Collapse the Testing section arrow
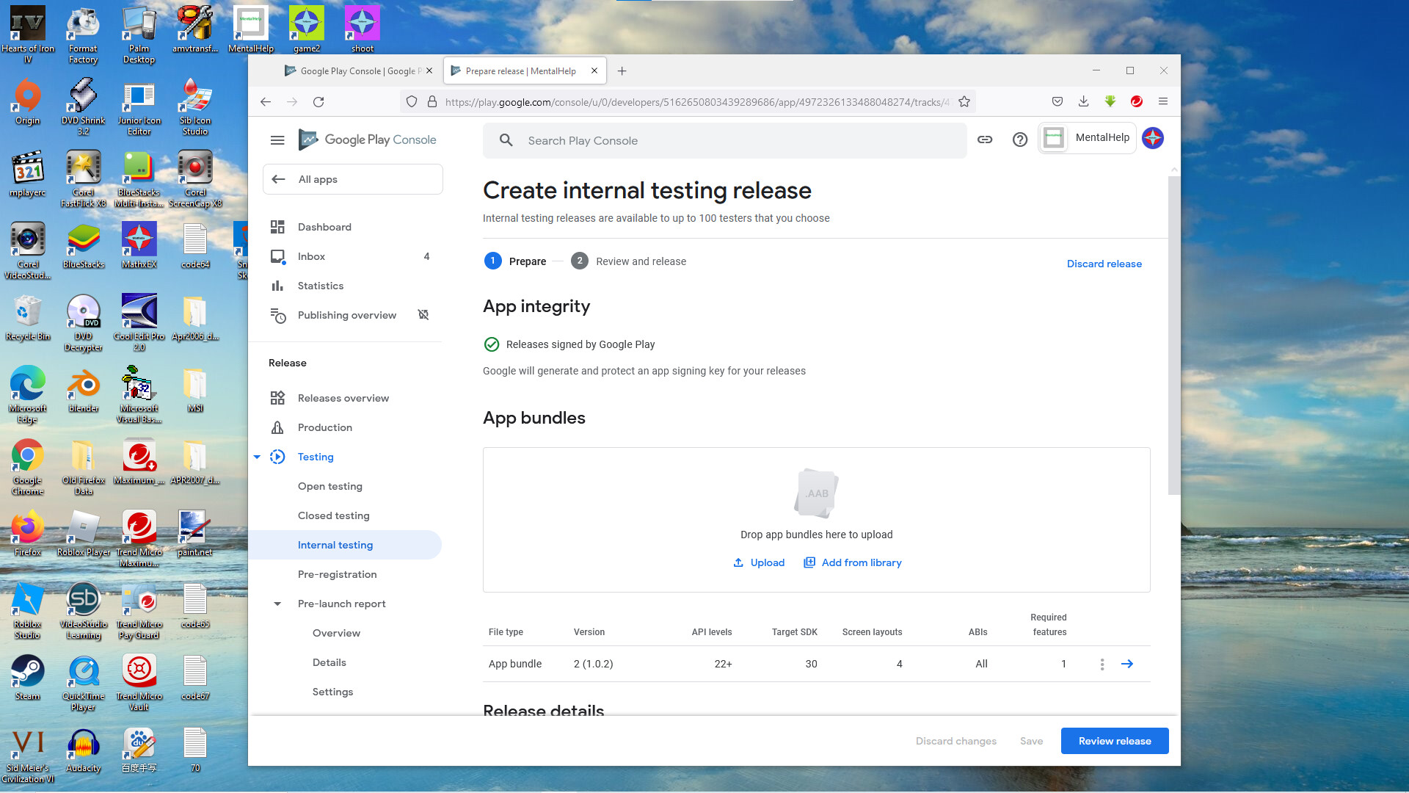Viewport: 1409px width, 793px height. pos(257,457)
